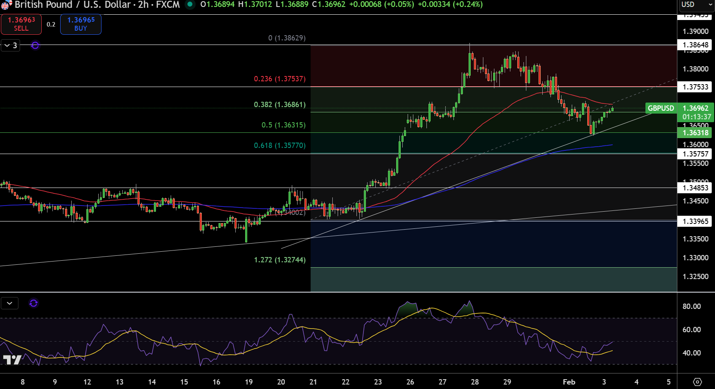Select the 0.5 (1.36315) Fibonacci label

click(283, 125)
